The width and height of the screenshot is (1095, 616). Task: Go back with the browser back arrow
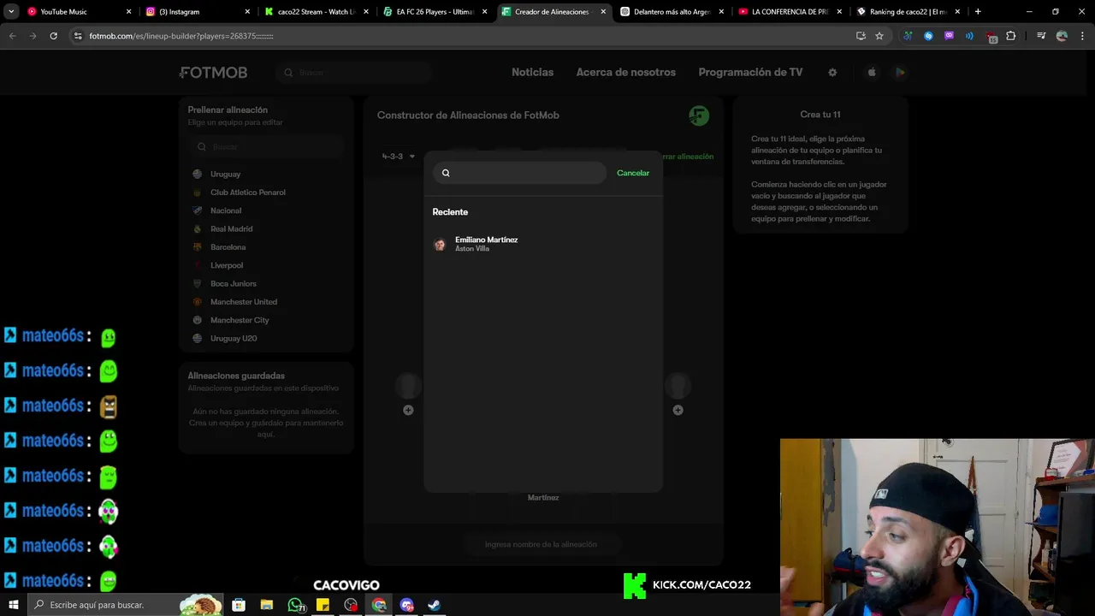click(x=12, y=36)
